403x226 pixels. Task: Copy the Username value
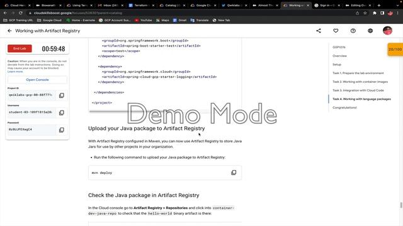click(62, 112)
